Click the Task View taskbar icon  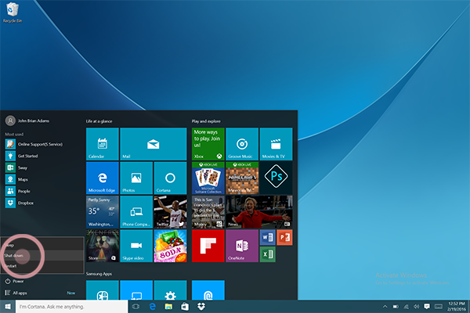coord(136,307)
